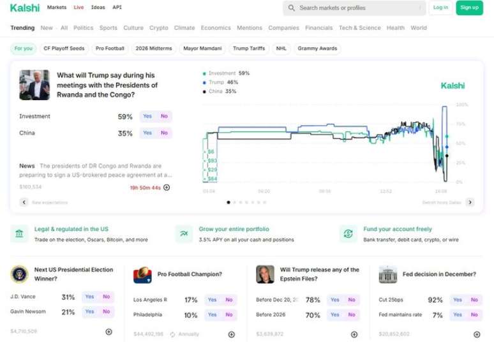Select No for China market
The height and width of the screenshot is (347, 494).
pyautogui.click(x=164, y=133)
